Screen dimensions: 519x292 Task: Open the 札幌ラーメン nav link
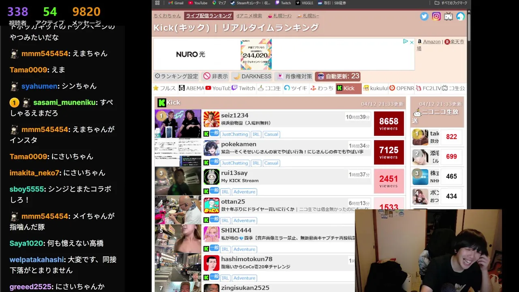tap(280, 16)
